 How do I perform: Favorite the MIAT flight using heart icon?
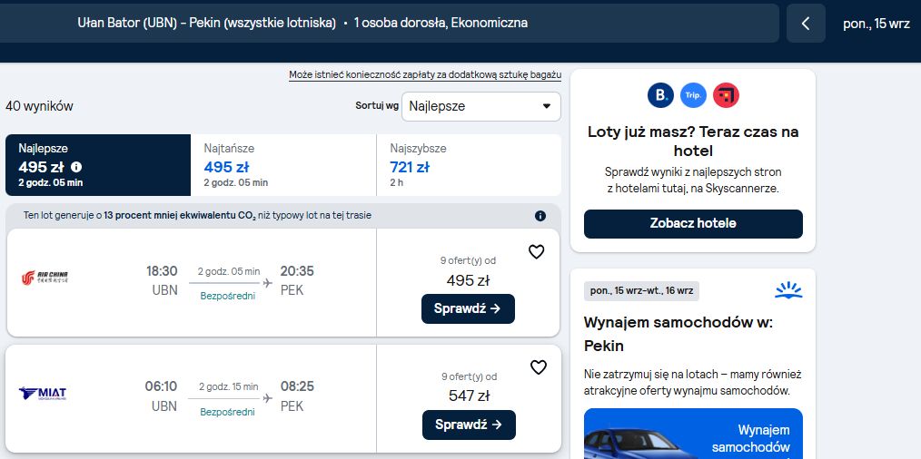coord(538,367)
